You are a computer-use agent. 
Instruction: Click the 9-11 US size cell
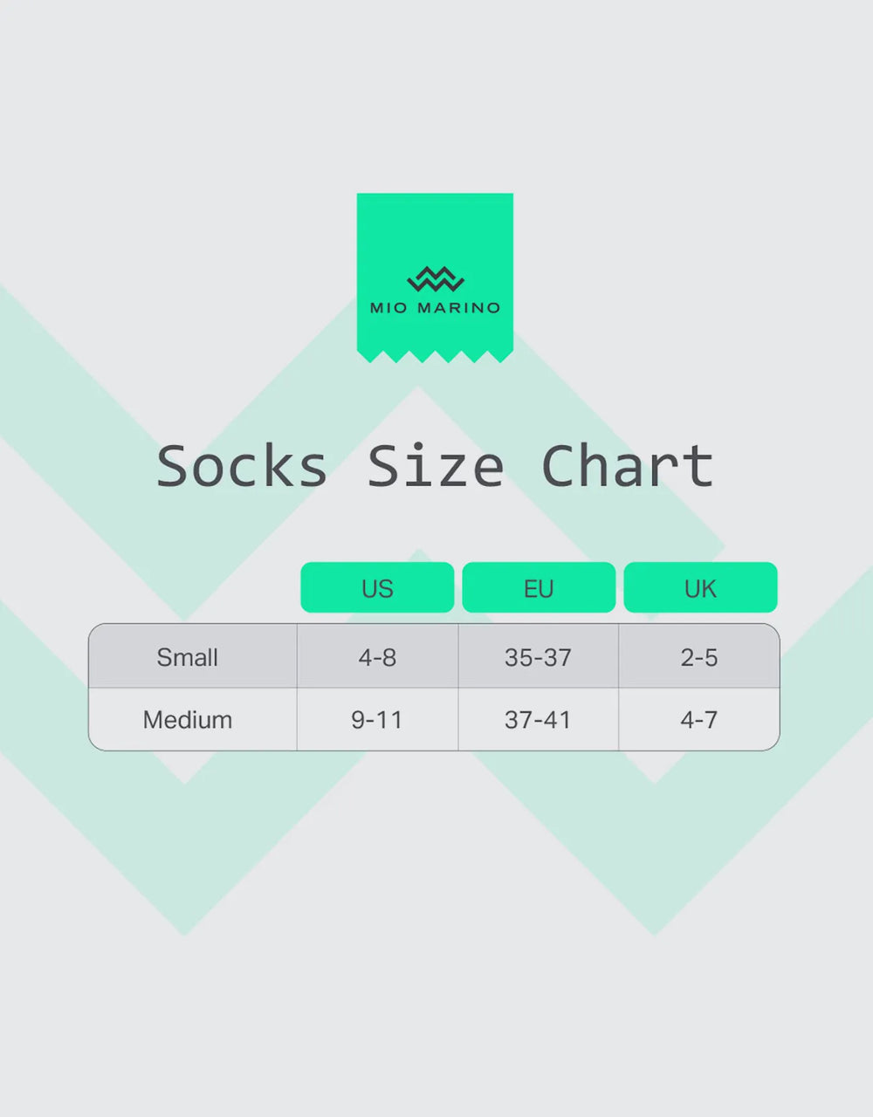click(377, 720)
